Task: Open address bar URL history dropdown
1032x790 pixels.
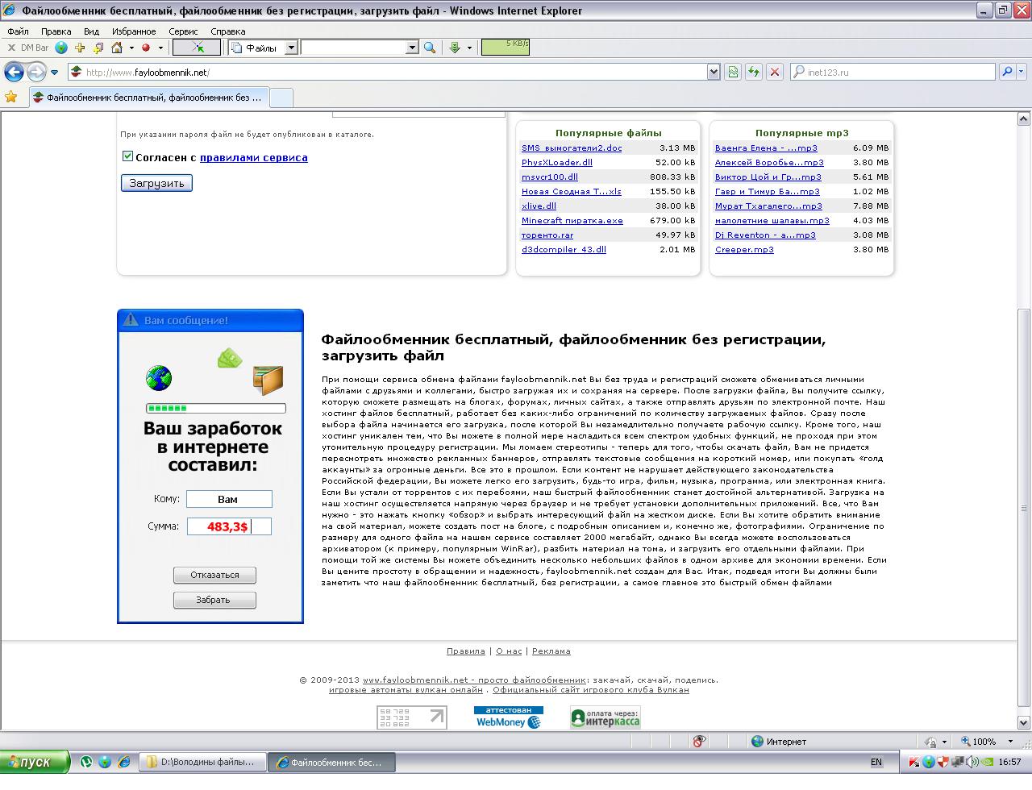Action: 713,72
